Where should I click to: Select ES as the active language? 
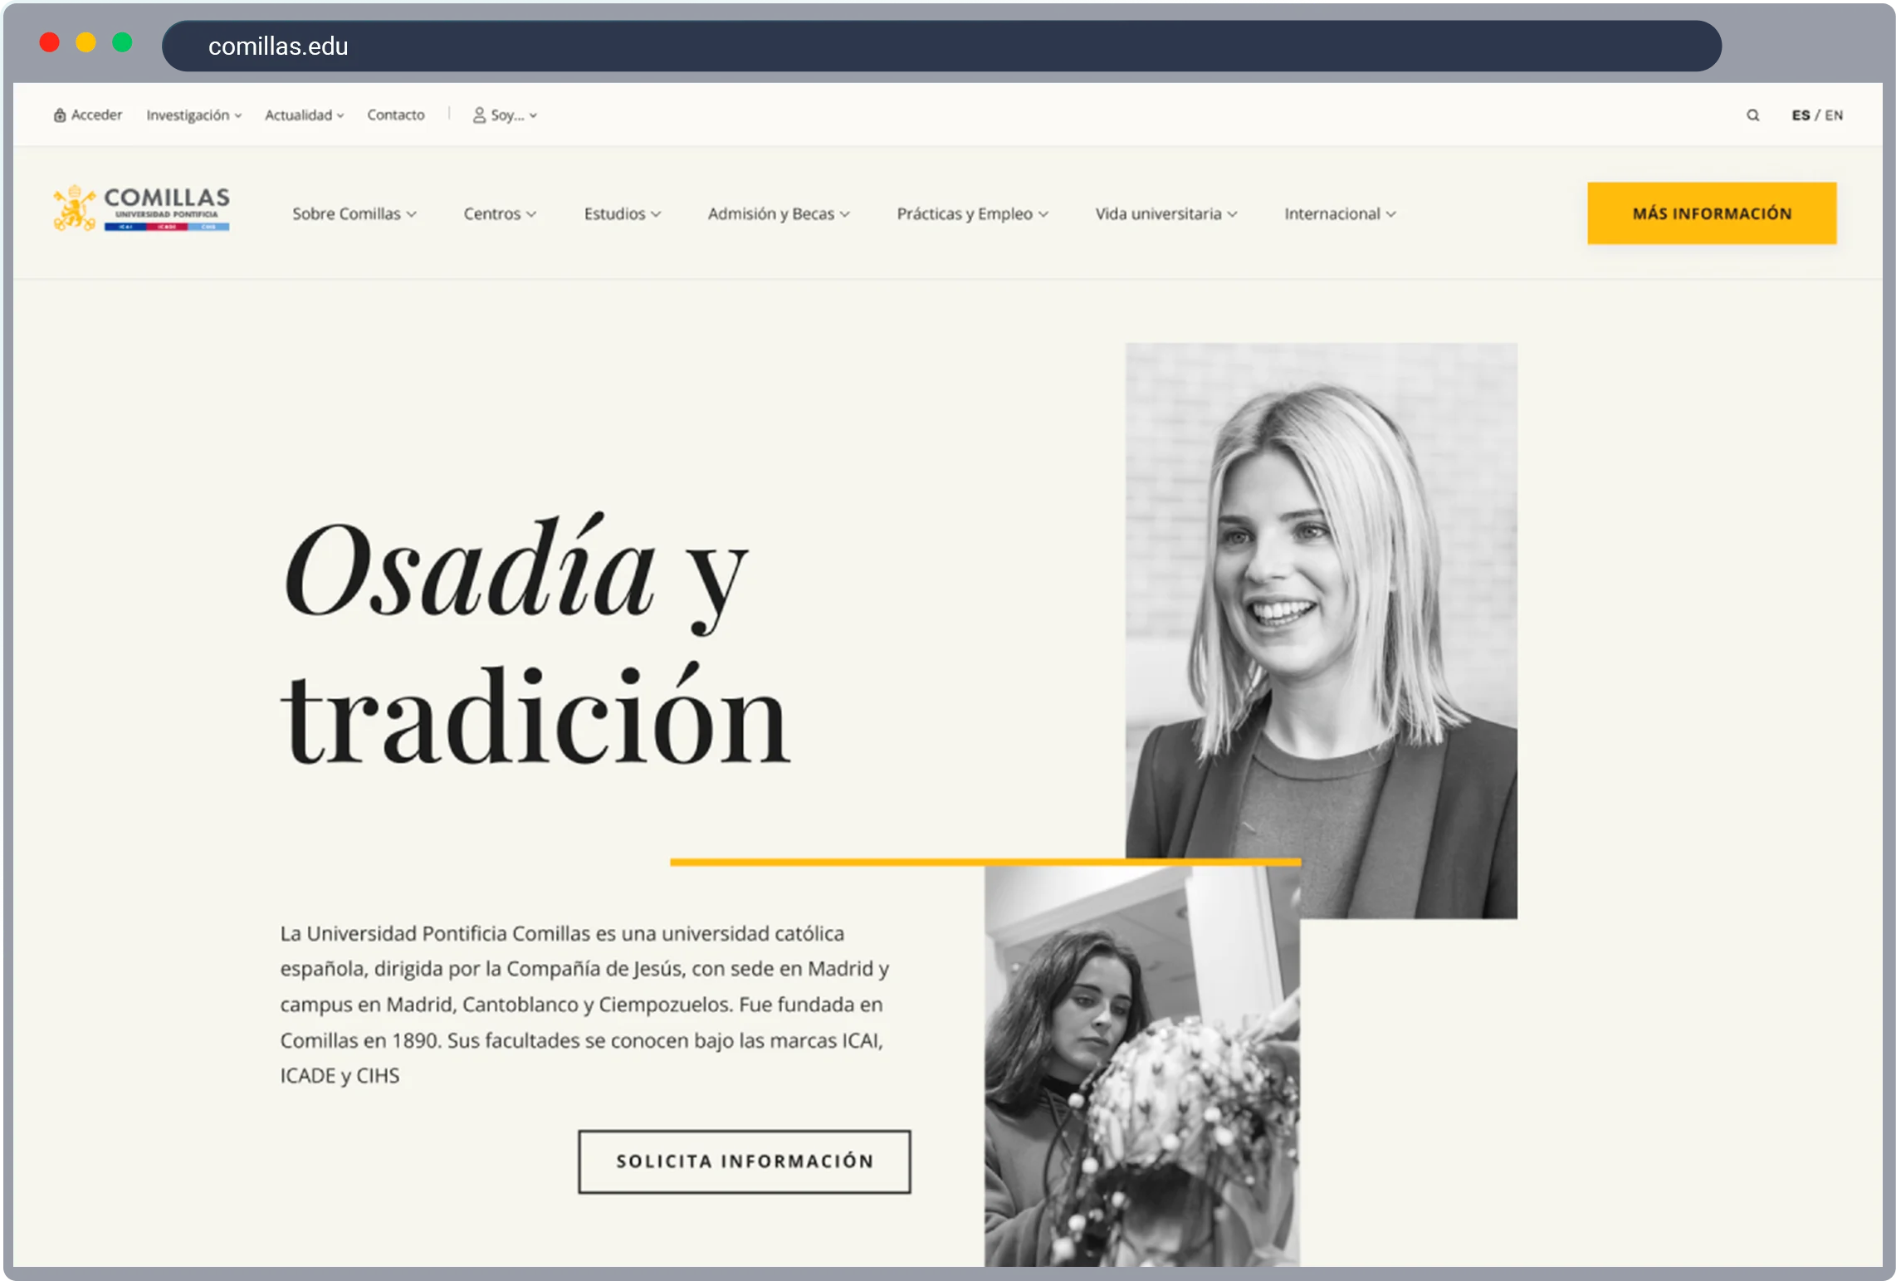1800,115
